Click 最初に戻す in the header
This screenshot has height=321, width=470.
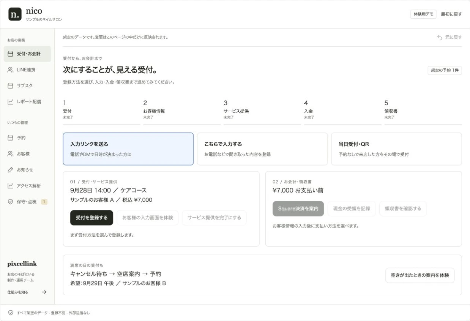tap(451, 14)
